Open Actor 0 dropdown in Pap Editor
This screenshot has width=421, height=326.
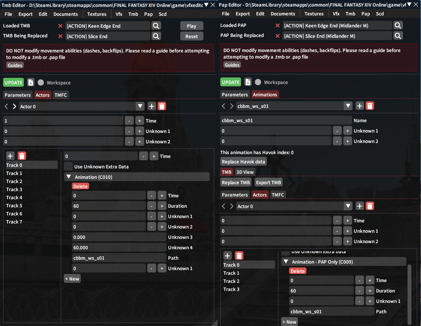(x=348, y=206)
